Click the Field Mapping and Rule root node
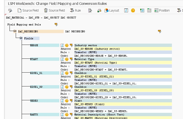 coord(24,25)
